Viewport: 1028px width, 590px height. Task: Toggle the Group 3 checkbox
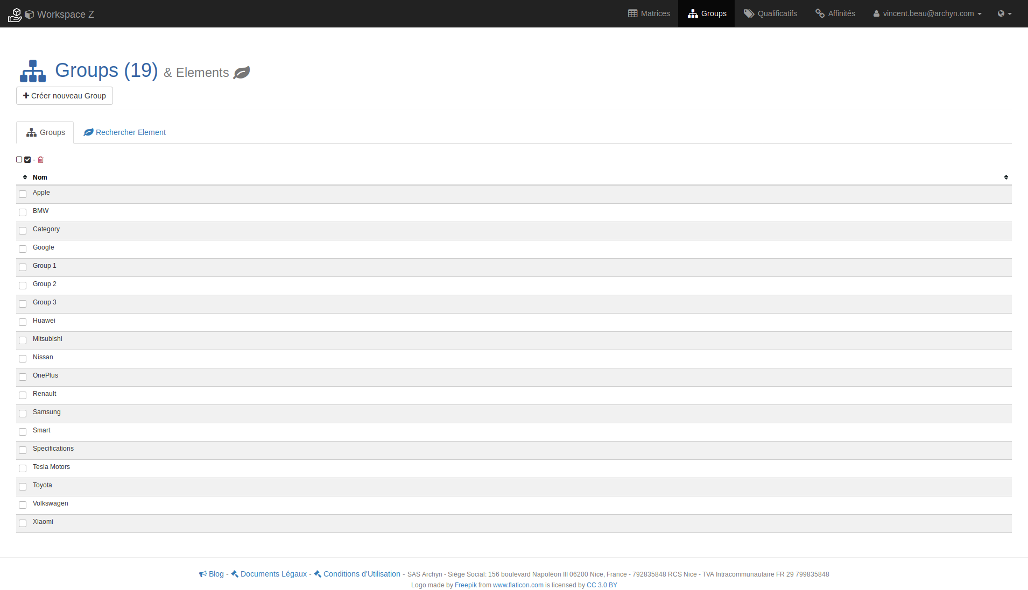[23, 304]
